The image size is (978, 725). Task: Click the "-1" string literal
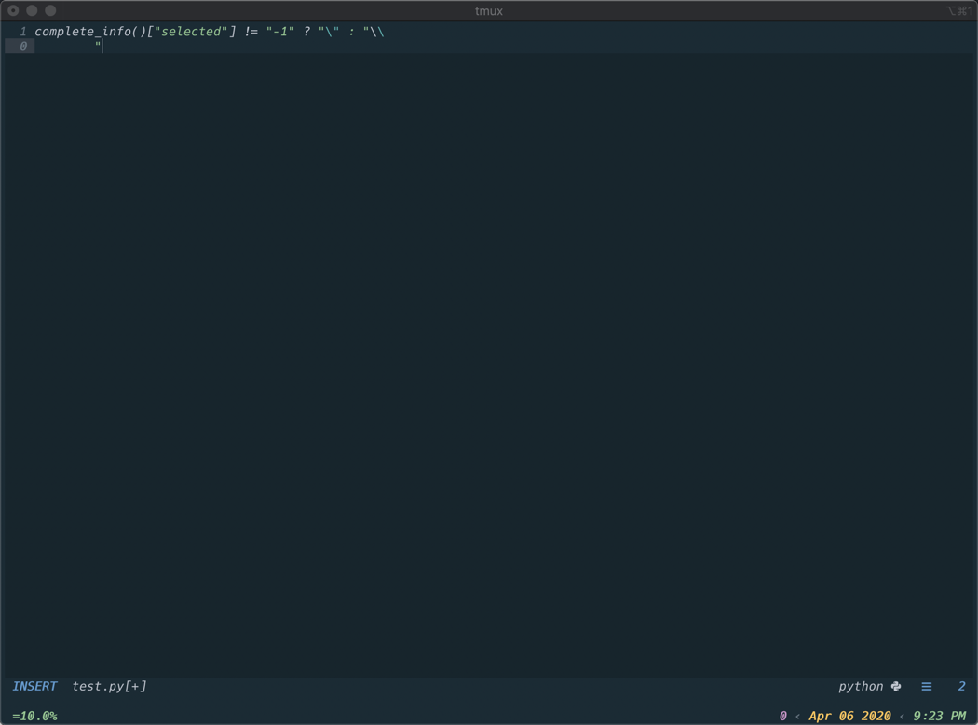tap(280, 31)
